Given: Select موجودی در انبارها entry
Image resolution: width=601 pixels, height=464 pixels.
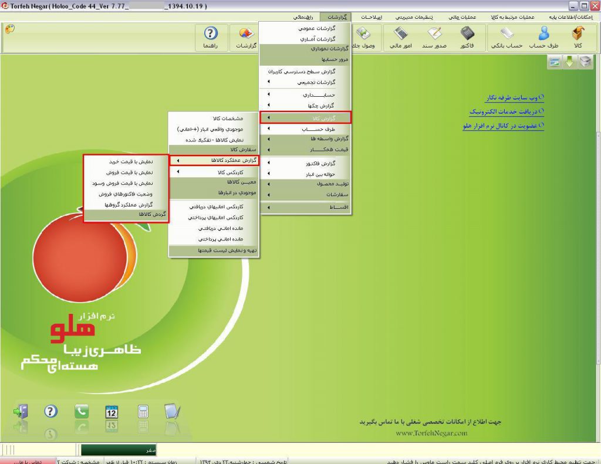Looking at the screenshot, I should tap(214, 193).
